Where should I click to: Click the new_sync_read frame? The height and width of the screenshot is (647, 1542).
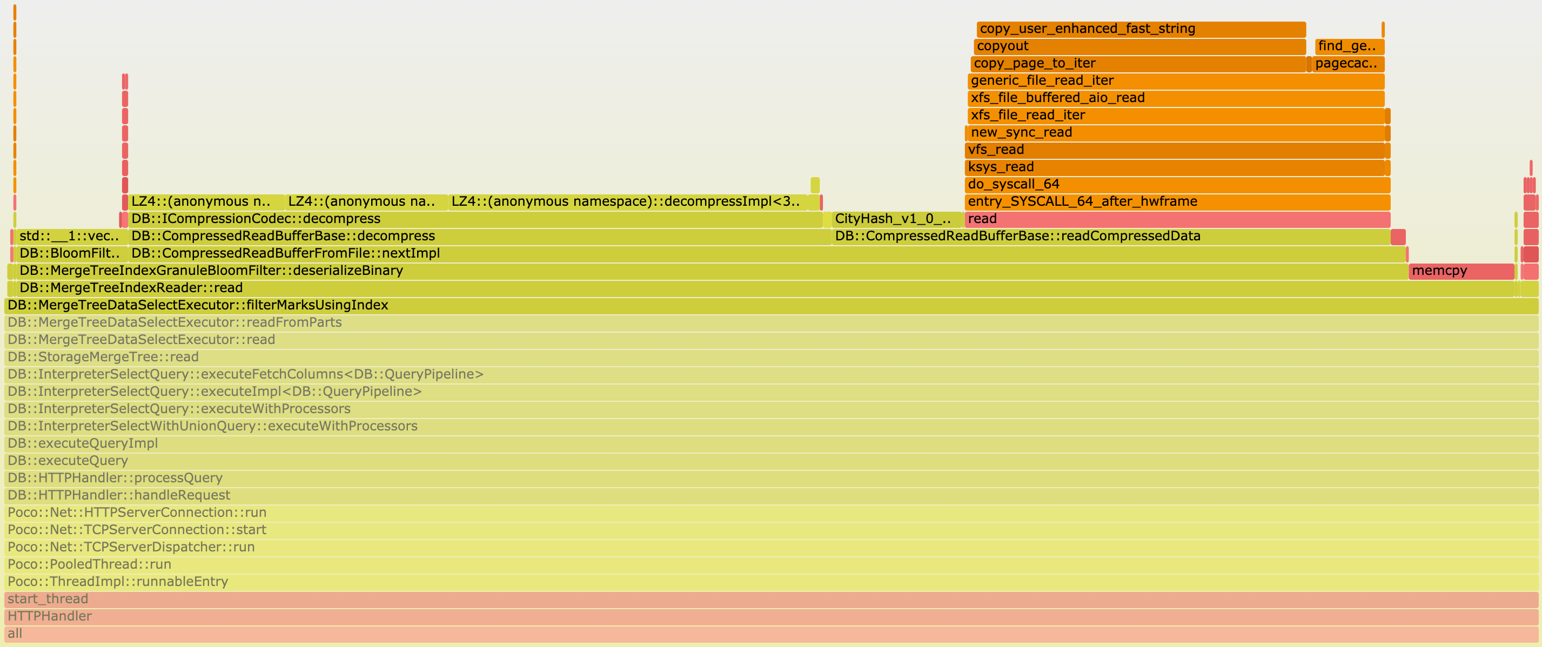[x=1176, y=133]
